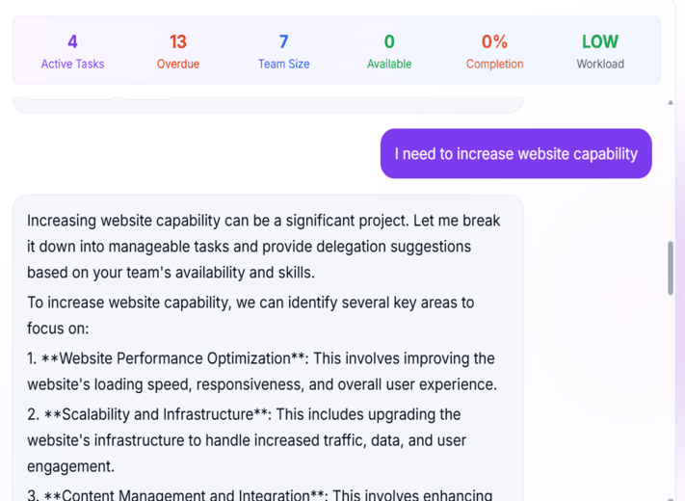Click the purple website capability message bubble
685x501 pixels.
point(515,154)
